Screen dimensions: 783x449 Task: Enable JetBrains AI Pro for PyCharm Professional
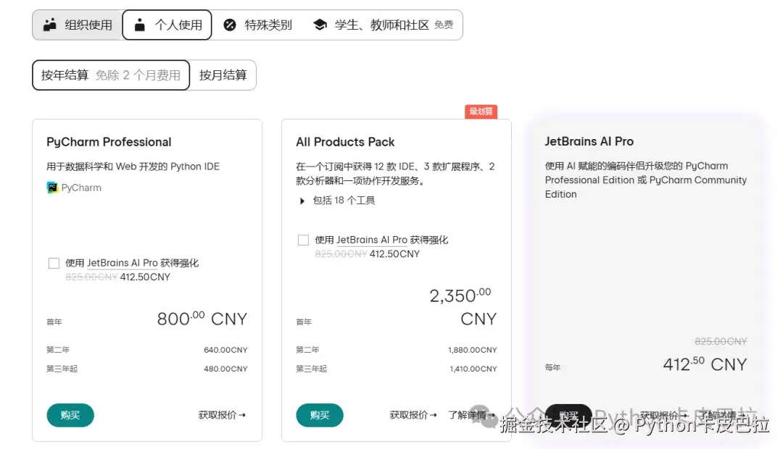click(x=54, y=263)
